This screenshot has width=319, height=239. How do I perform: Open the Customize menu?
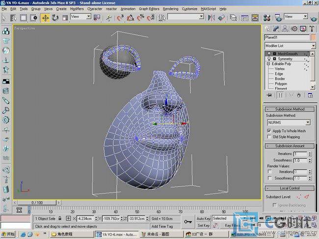[x=189, y=9]
